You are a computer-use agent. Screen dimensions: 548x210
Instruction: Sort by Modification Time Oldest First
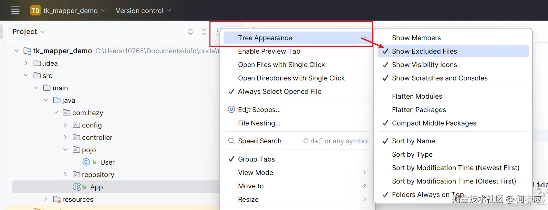point(453,181)
